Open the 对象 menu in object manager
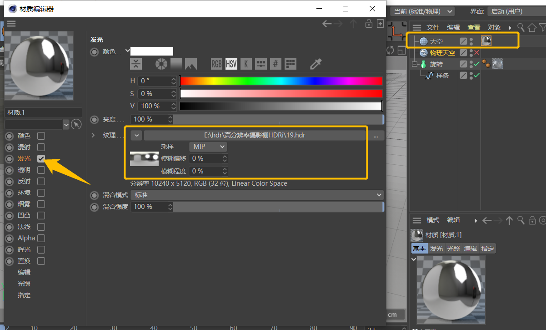Screen dimensions: 546x330 (494, 28)
